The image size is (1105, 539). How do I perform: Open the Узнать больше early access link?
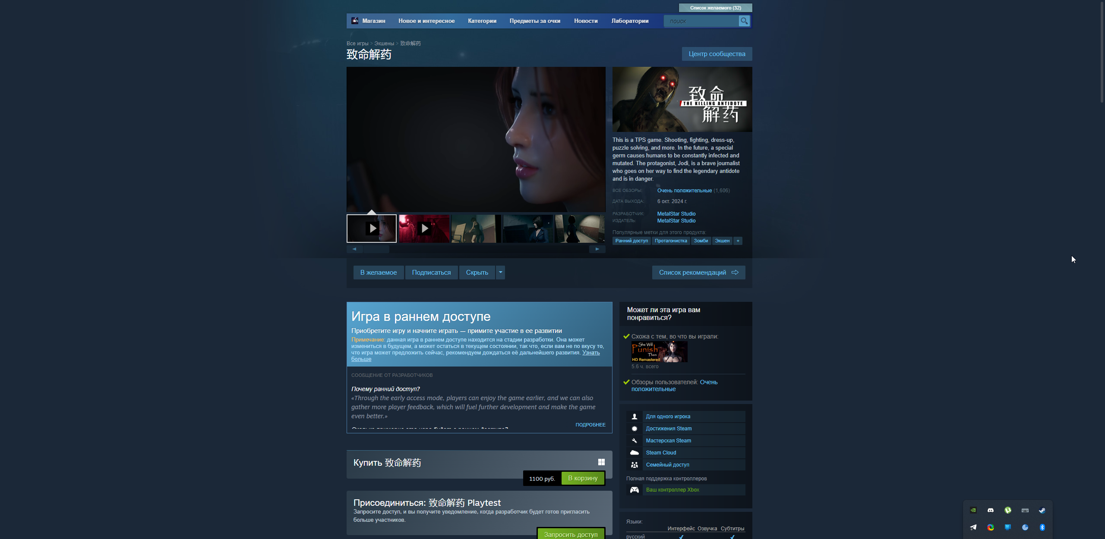click(x=591, y=353)
